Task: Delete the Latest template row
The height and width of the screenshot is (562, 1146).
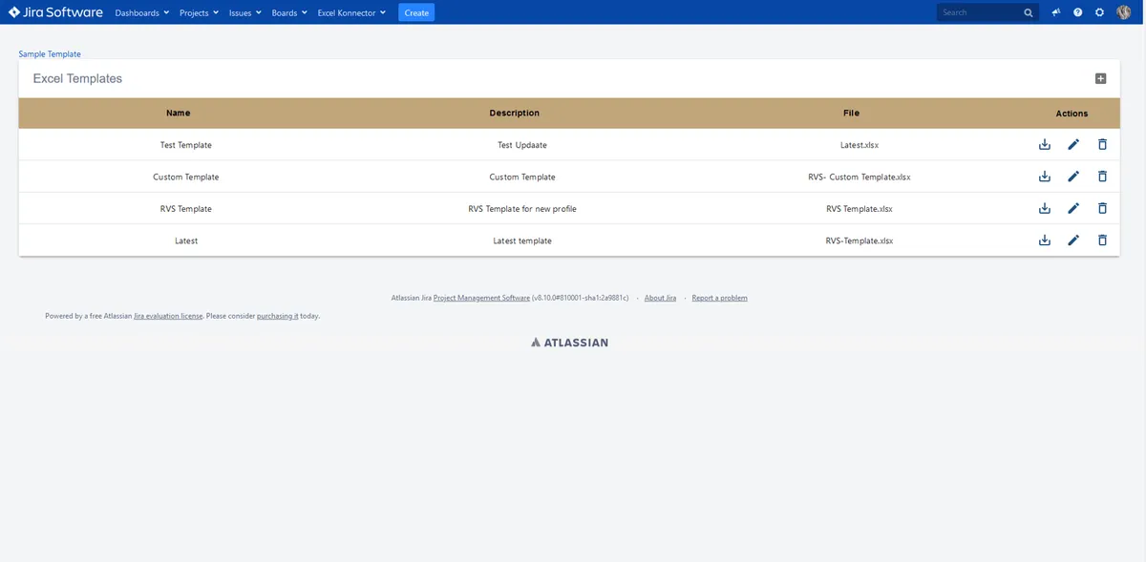Action: (1102, 240)
